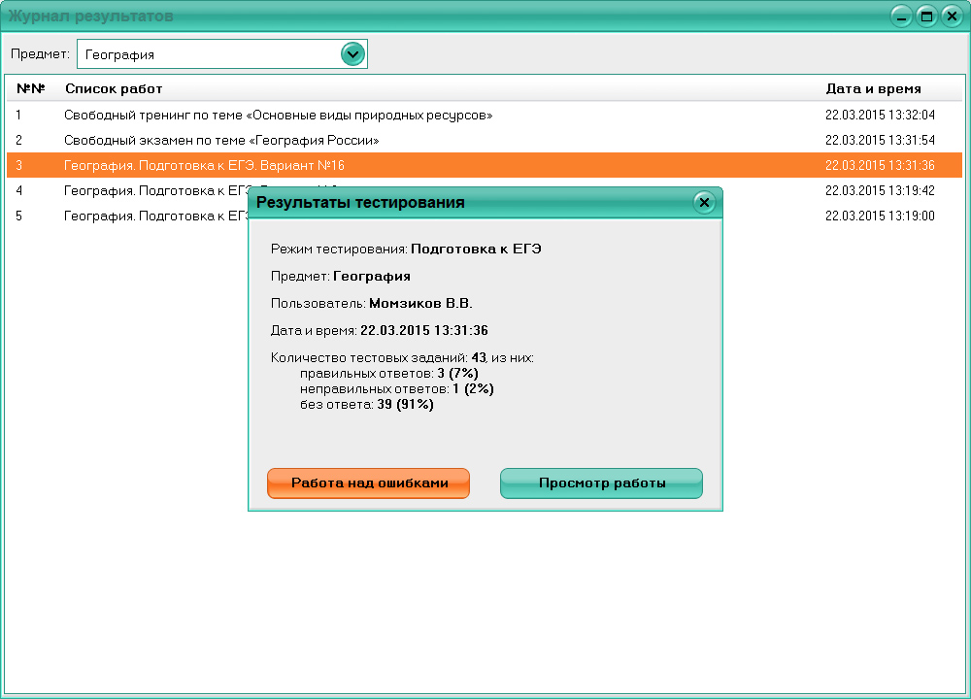
Task: Select row Свободный тренинг about природных ресурсов
Action: pos(277,115)
